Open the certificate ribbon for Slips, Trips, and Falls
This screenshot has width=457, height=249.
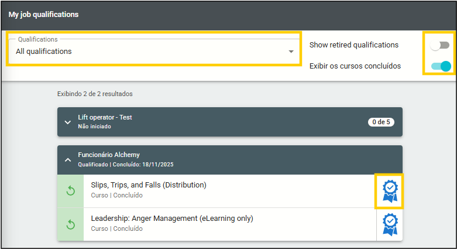(x=389, y=190)
